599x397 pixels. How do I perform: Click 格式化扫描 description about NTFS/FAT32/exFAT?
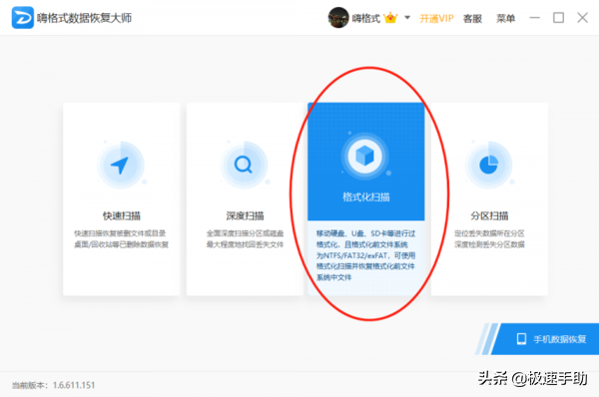[x=365, y=255]
